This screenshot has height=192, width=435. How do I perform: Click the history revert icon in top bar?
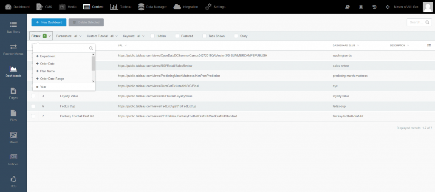pos(374,7)
